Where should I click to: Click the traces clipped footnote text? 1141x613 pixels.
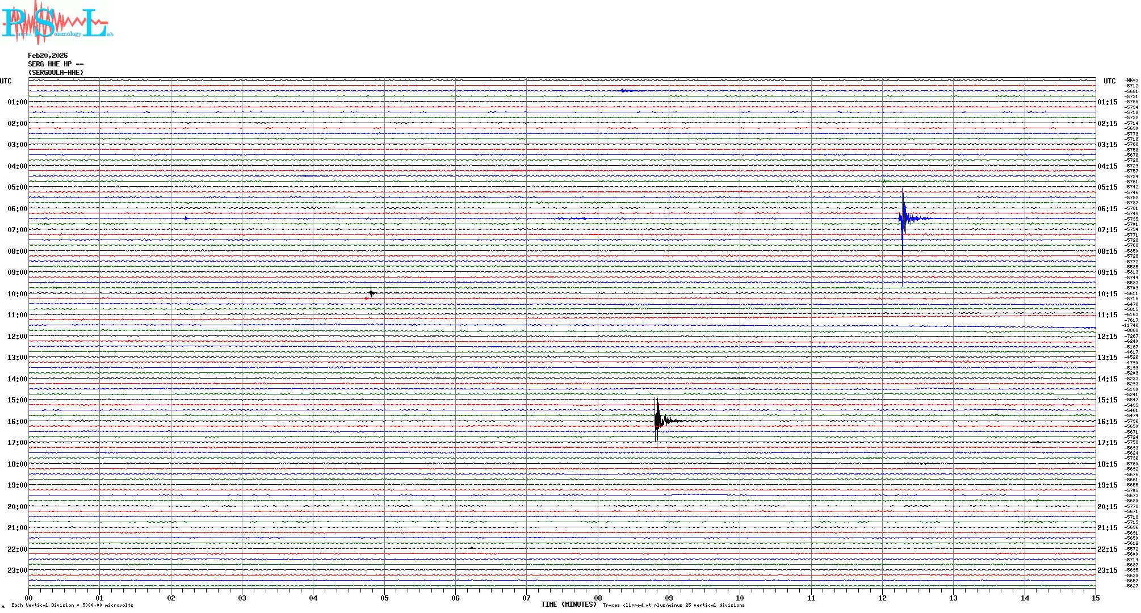pyautogui.click(x=673, y=605)
